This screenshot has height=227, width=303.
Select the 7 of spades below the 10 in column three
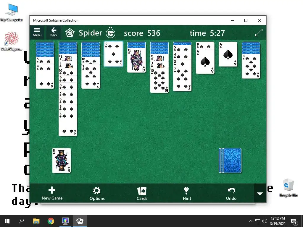pos(91,76)
